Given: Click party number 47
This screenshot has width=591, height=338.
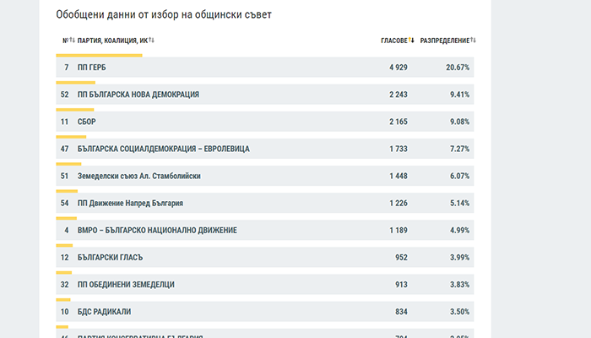Looking at the screenshot, I should pos(65,149).
